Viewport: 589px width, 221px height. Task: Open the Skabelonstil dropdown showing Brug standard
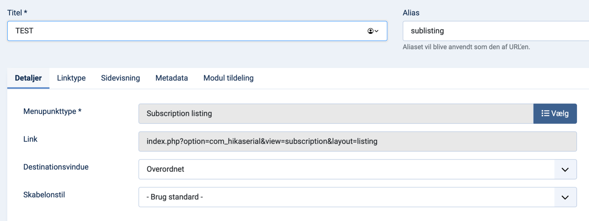[357, 197]
